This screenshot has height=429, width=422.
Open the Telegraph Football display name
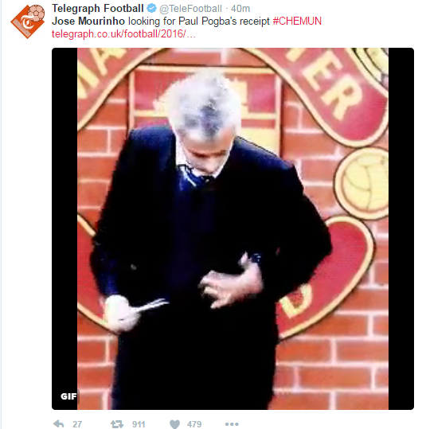coord(98,9)
